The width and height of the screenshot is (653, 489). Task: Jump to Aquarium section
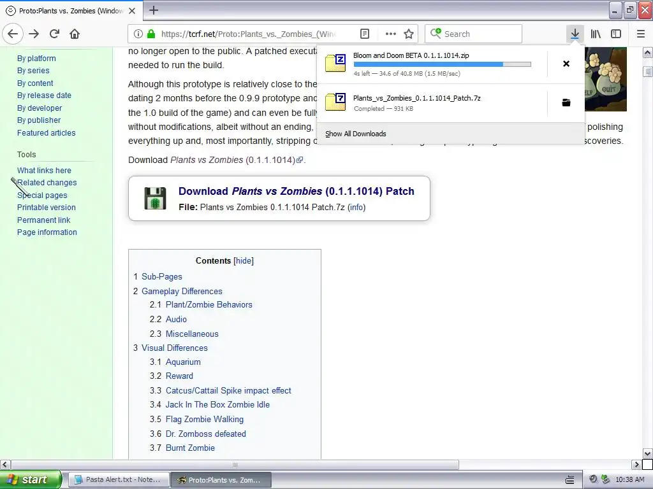tap(183, 362)
